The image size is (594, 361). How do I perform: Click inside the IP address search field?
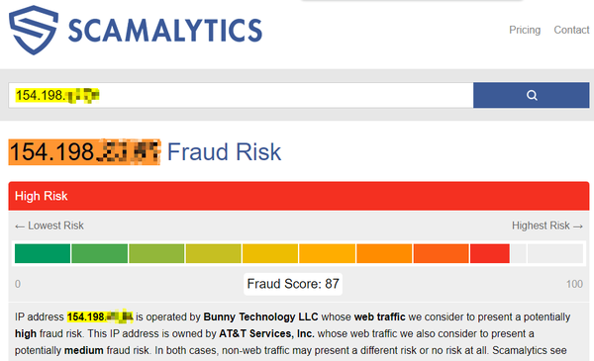241,95
